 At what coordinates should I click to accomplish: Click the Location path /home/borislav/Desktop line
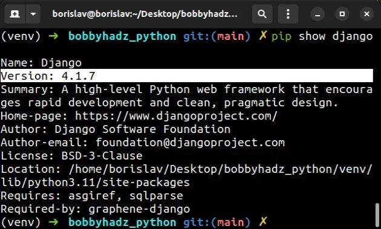point(186,169)
